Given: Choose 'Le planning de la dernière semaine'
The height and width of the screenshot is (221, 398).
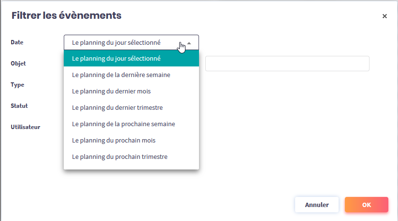Looking at the screenshot, I should 121,75.
